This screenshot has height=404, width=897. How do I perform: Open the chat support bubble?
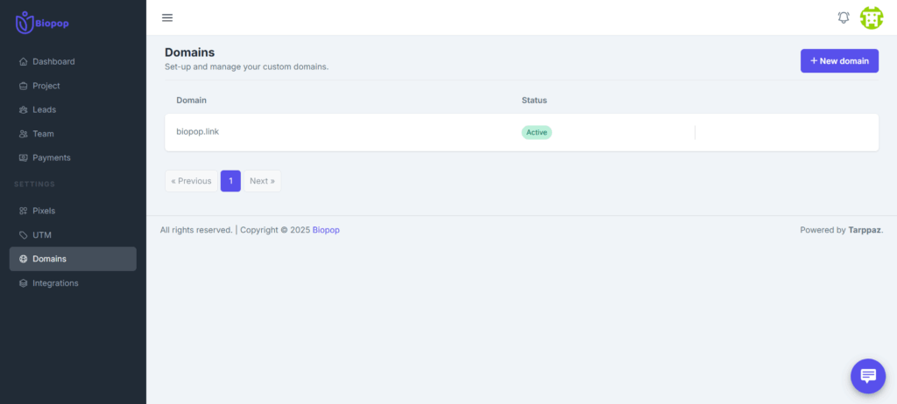(x=868, y=376)
